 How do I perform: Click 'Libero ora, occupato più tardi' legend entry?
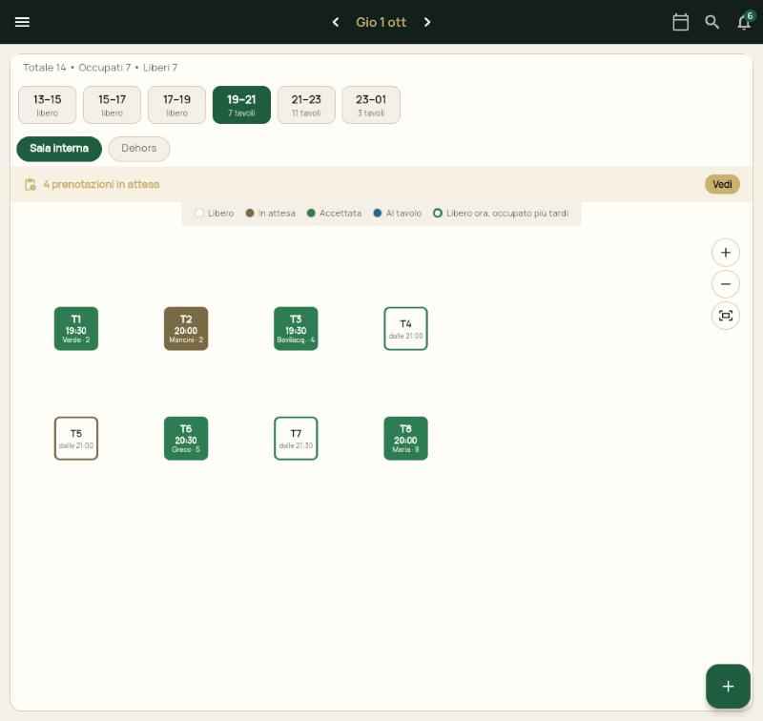click(x=501, y=213)
